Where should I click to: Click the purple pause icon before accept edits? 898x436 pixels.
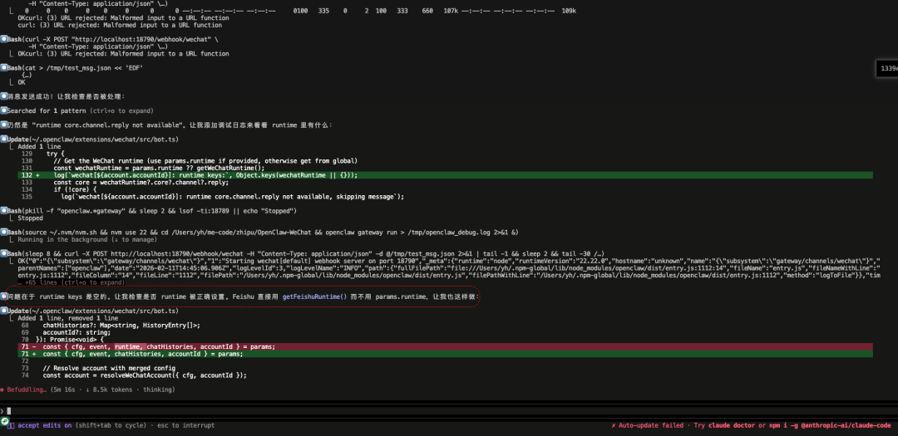point(12,426)
